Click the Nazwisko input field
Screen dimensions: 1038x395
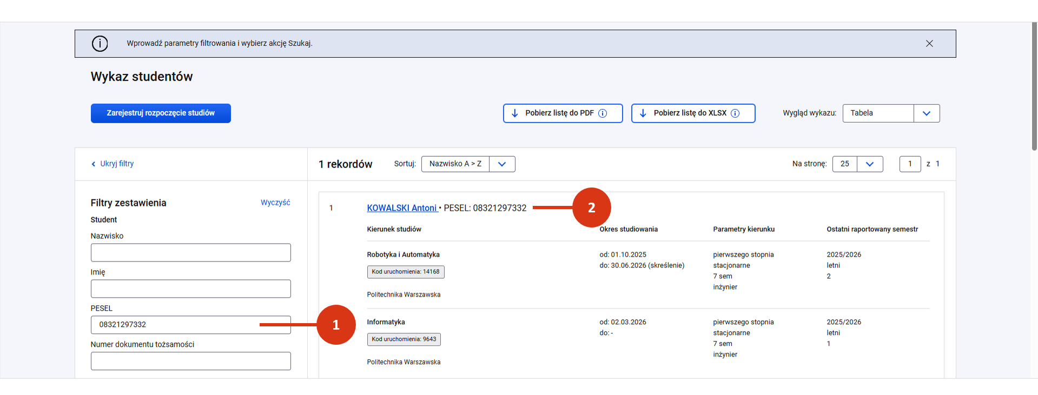pyautogui.click(x=190, y=252)
